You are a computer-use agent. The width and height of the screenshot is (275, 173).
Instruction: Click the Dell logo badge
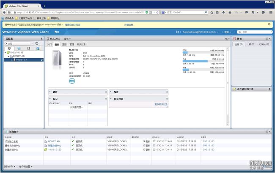[72, 81]
